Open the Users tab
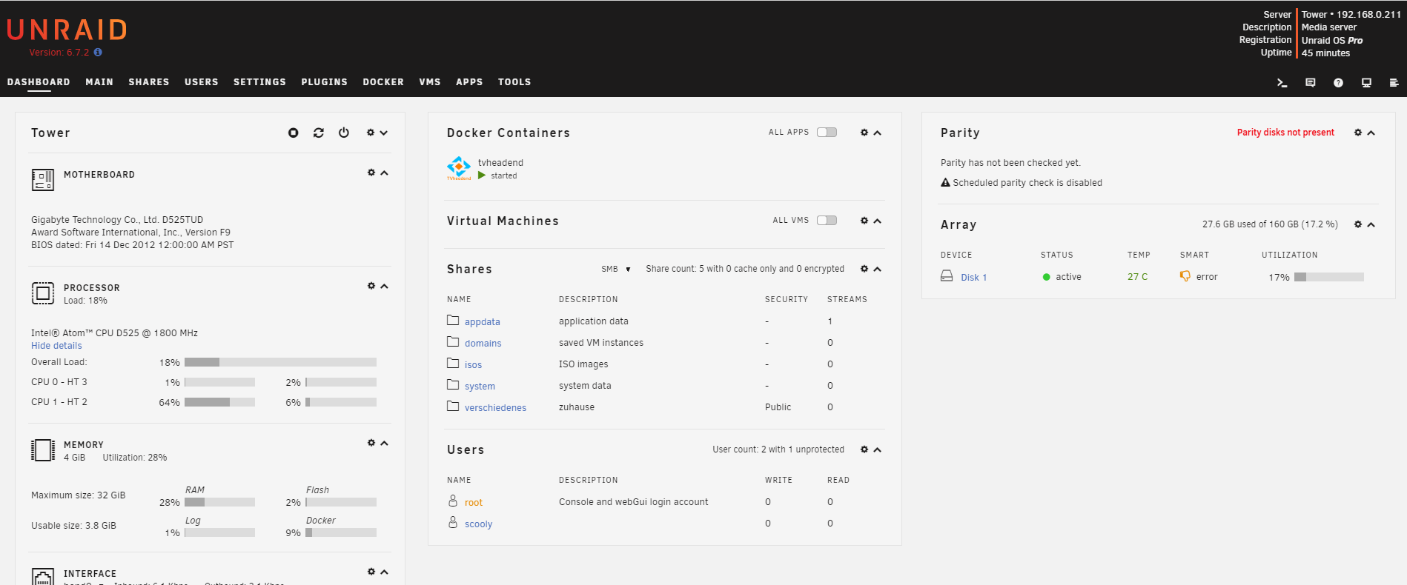 [202, 82]
